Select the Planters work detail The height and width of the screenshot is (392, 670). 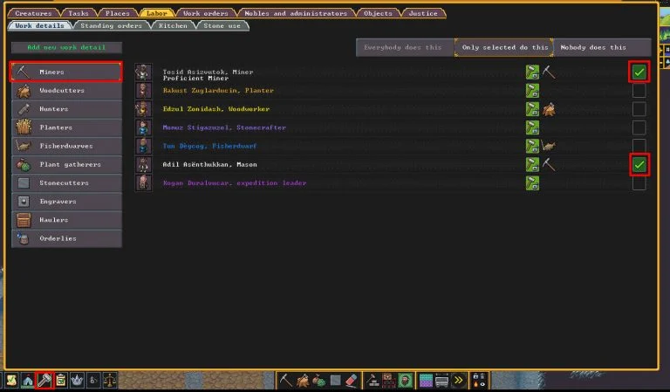(66, 127)
